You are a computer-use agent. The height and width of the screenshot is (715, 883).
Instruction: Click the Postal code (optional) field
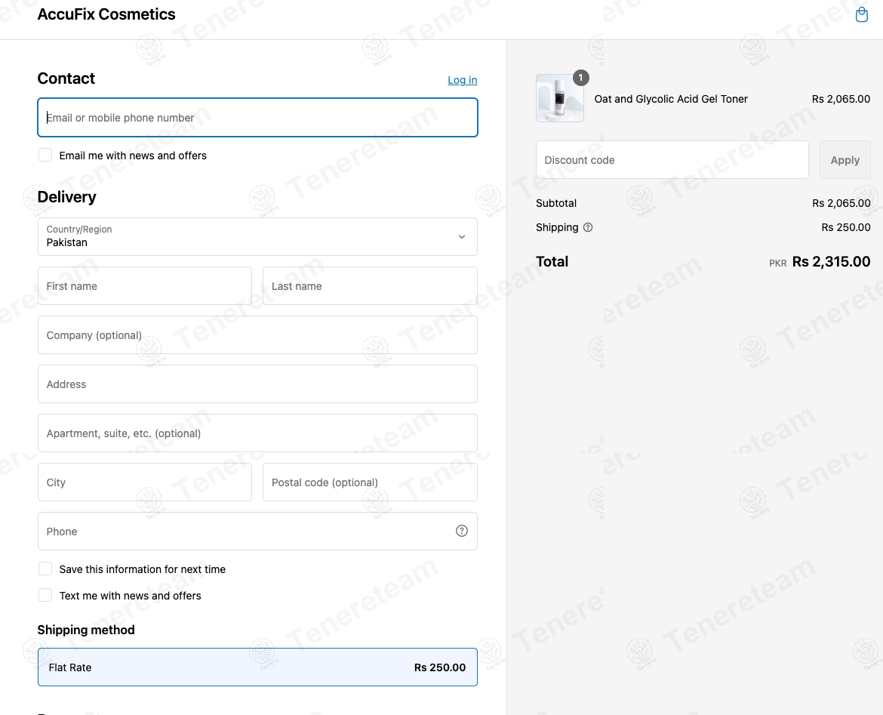[370, 482]
